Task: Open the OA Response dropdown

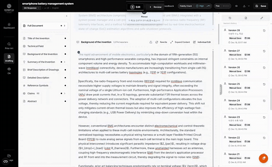Action: tap(31, 8)
